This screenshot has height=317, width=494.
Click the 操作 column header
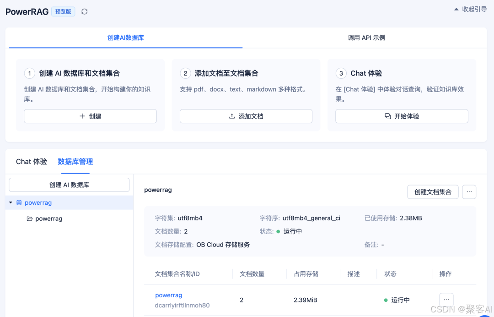point(445,274)
